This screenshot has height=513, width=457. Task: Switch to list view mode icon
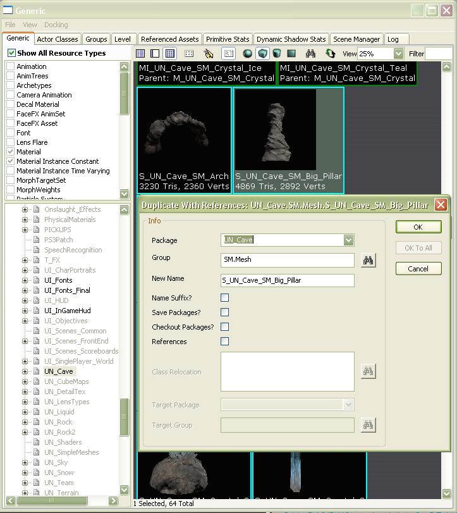click(140, 54)
